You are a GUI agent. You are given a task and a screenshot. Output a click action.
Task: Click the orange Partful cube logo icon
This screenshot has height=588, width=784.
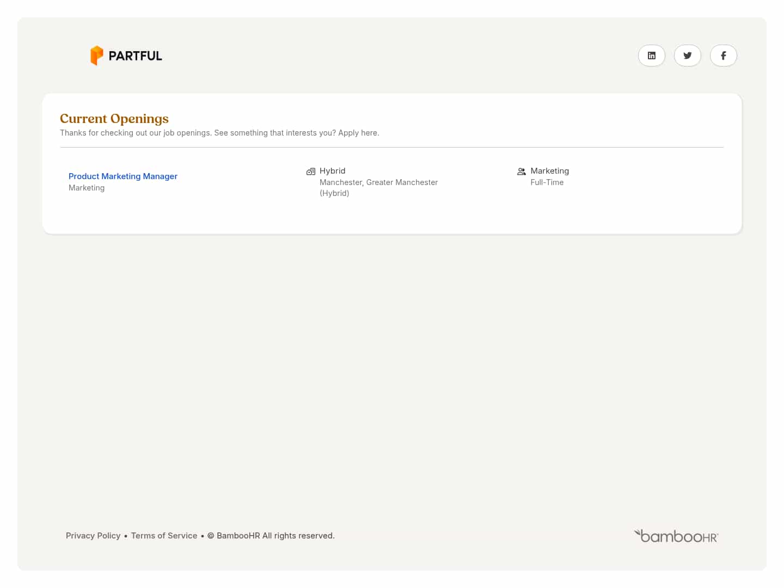[96, 56]
